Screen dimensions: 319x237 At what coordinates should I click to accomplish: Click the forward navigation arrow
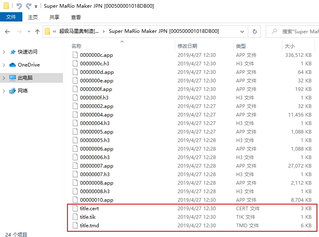(20, 32)
